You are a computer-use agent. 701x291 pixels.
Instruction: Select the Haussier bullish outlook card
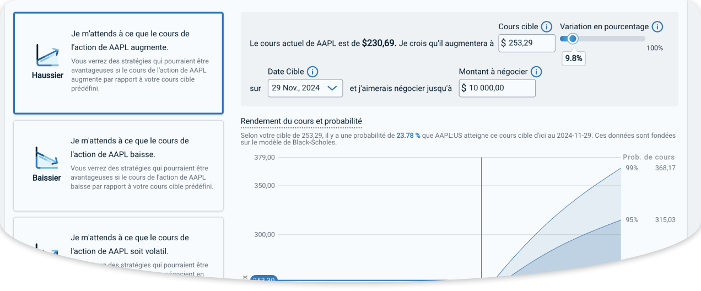tap(118, 63)
